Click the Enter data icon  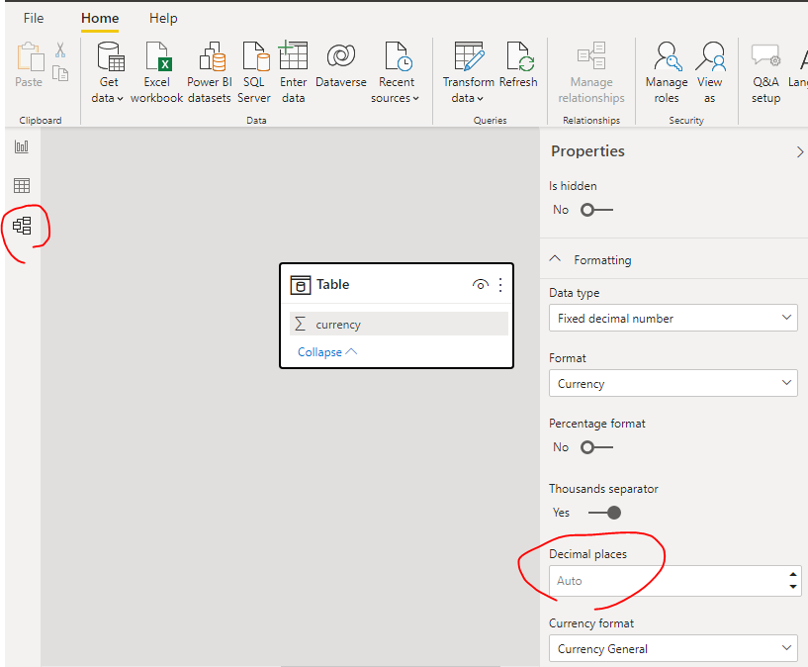pyautogui.click(x=293, y=55)
